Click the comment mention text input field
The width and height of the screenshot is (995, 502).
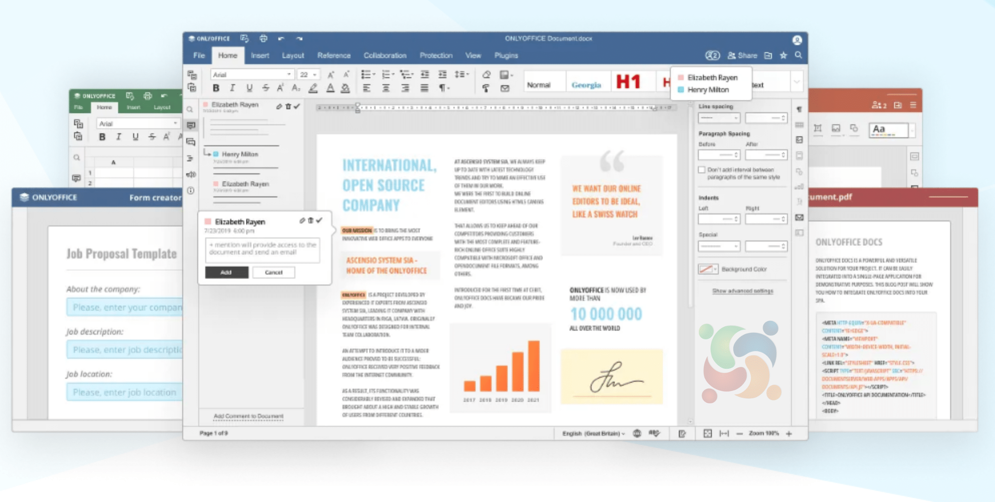(263, 250)
